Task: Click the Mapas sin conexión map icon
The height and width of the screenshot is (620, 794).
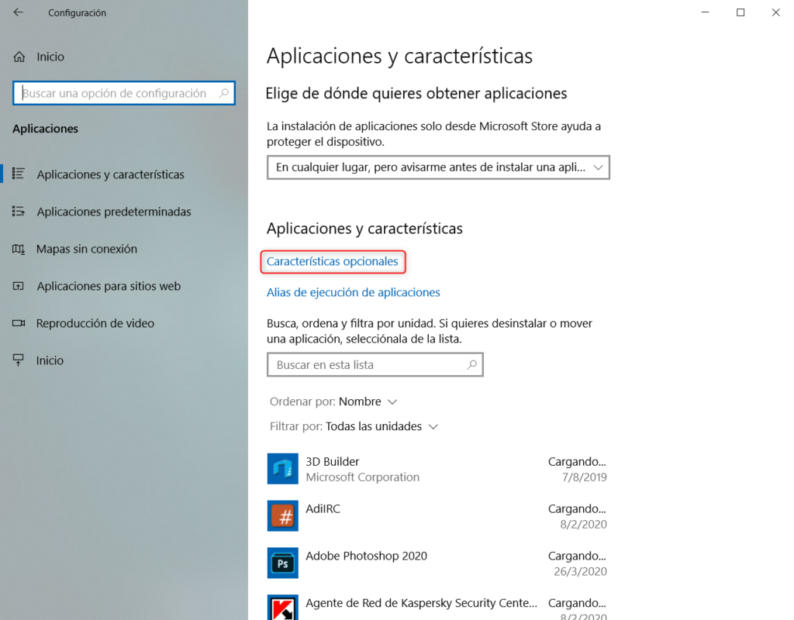Action: (19, 249)
